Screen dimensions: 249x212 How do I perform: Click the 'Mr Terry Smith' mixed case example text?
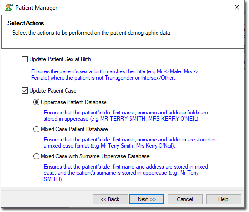click(x=117, y=146)
